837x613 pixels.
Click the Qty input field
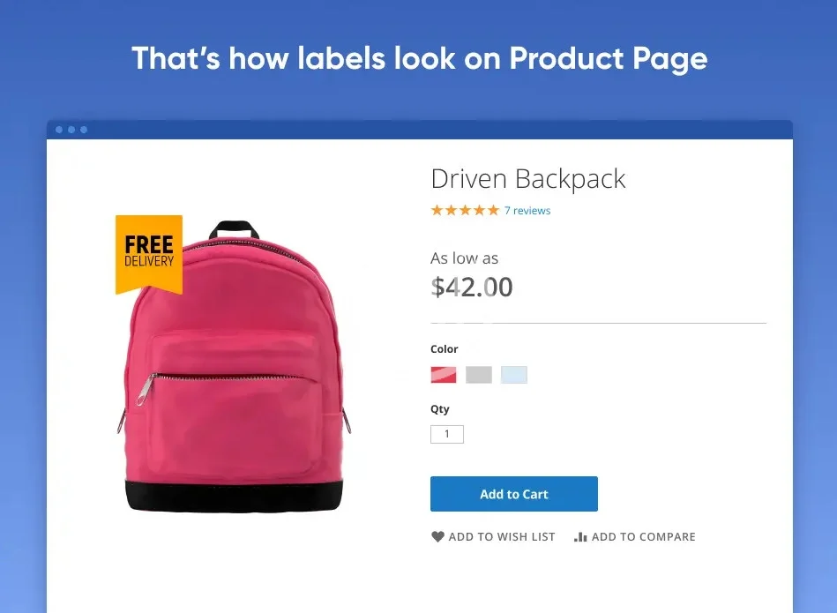tap(447, 434)
